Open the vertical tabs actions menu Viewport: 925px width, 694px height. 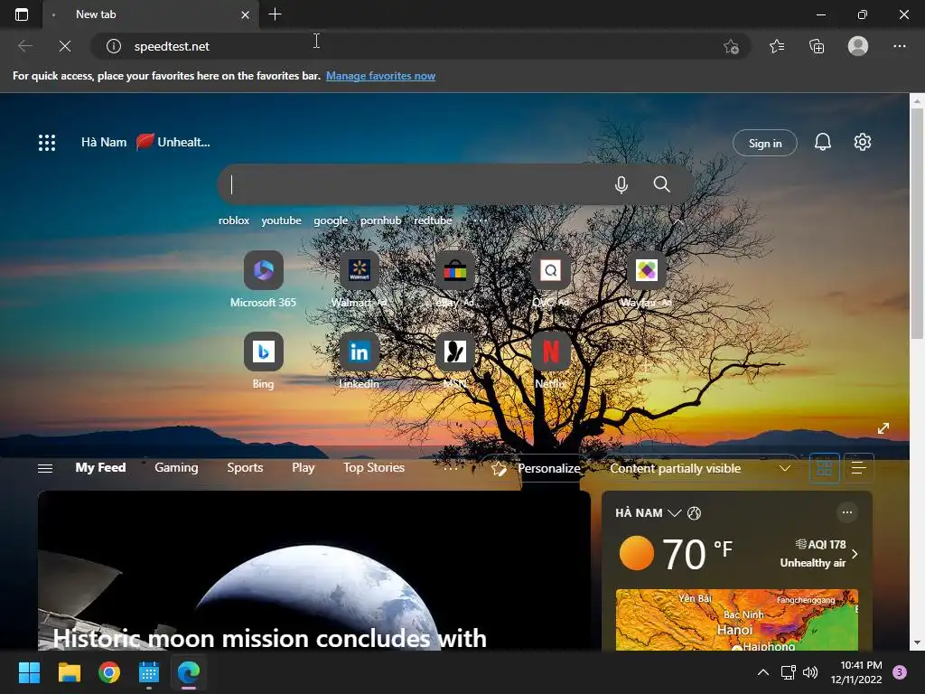coord(22,14)
